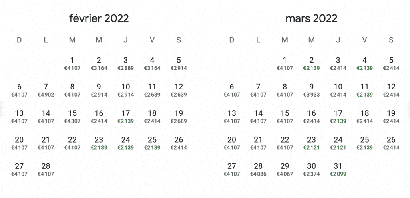
Task: Choose March 29 priced €4067
Action: click(285, 170)
